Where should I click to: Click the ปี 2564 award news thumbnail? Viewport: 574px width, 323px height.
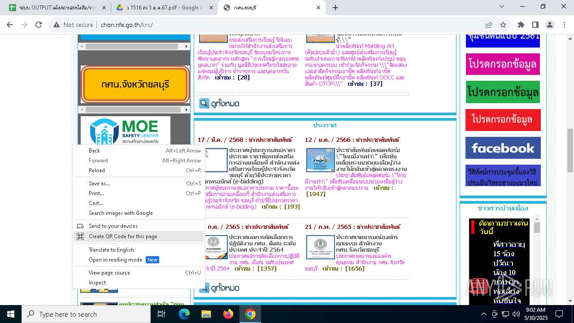point(216,247)
